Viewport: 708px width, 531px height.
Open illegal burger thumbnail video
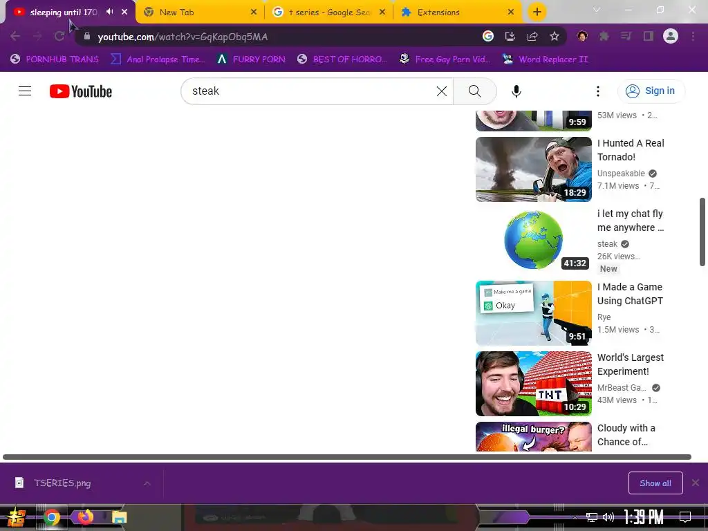(534, 437)
